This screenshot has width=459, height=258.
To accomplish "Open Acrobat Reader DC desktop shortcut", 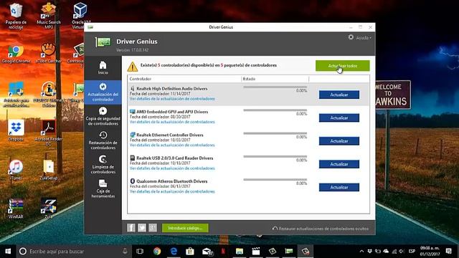I will pos(49,133).
